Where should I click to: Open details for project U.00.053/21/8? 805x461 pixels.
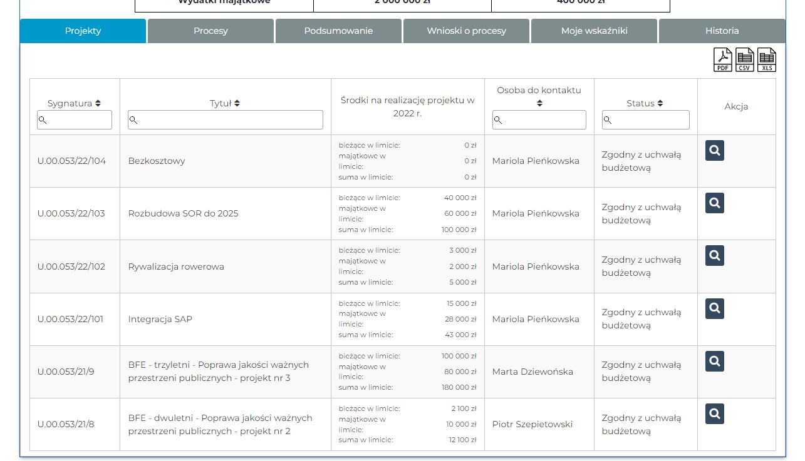click(715, 414)
